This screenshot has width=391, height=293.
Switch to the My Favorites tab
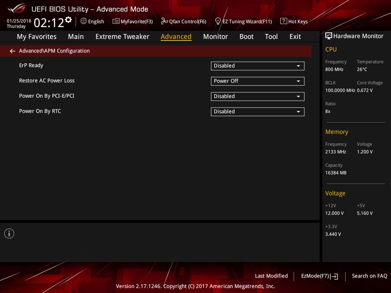pos(37,37)
